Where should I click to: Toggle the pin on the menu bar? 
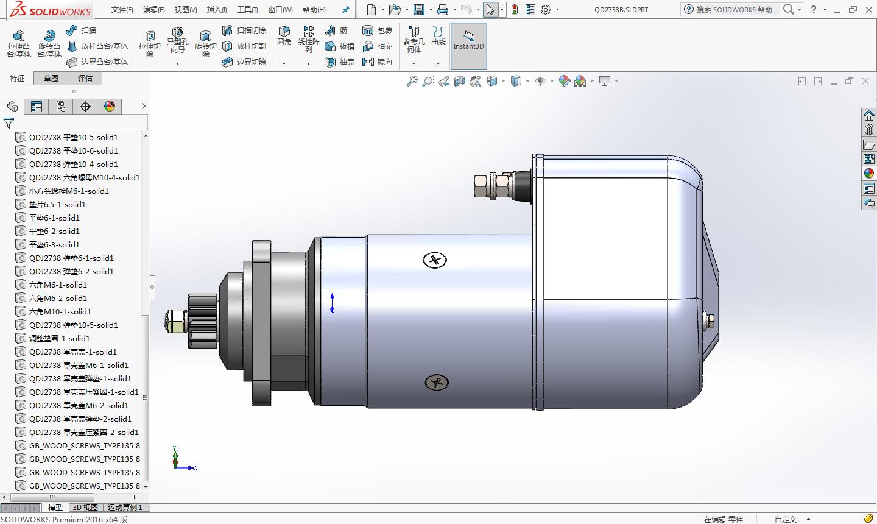[x=345, y=10]
